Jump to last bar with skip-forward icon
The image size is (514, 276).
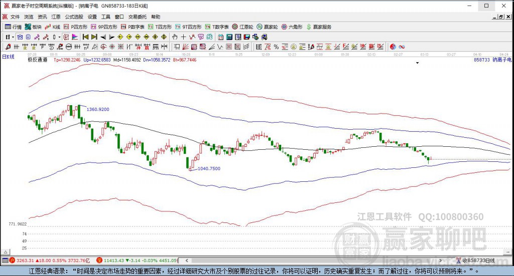click(94, 37)
